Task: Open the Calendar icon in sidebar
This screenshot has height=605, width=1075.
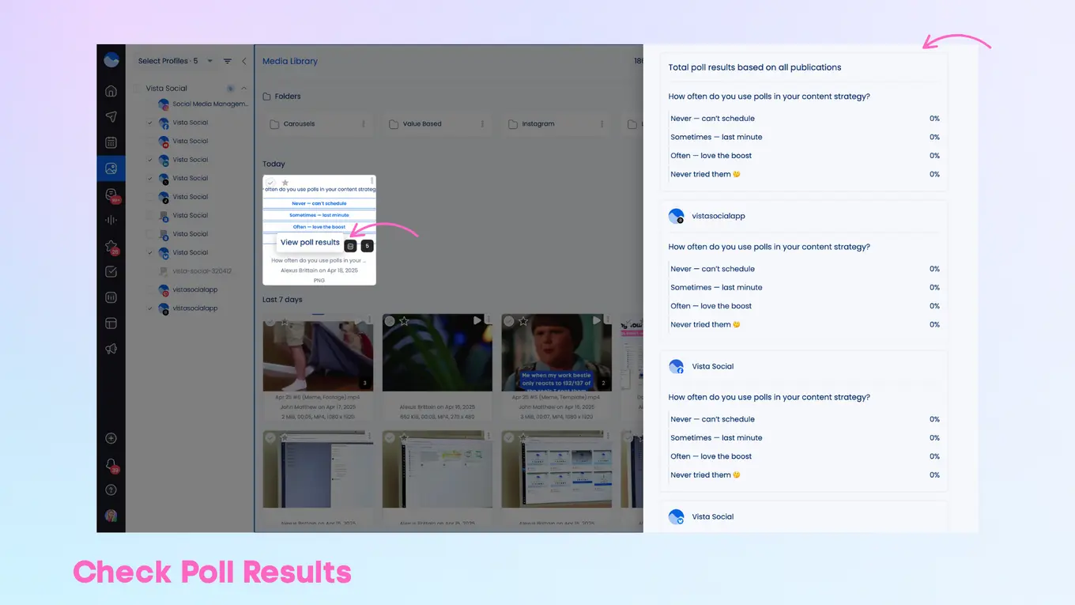Action: 111,142
